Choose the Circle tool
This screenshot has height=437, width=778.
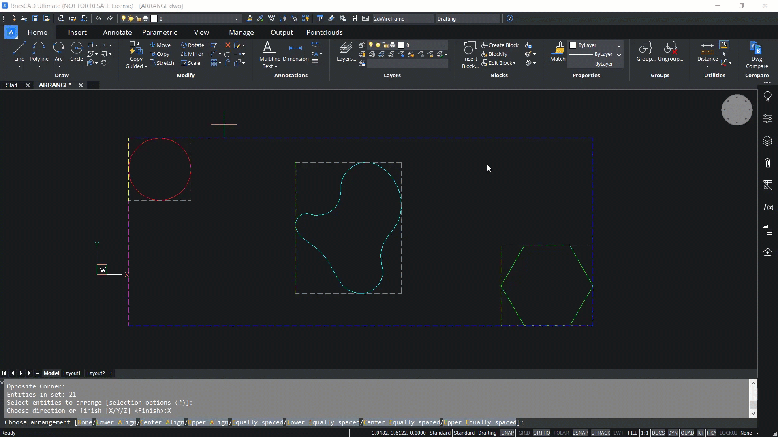pyautogui.click(x=77, y=52)
